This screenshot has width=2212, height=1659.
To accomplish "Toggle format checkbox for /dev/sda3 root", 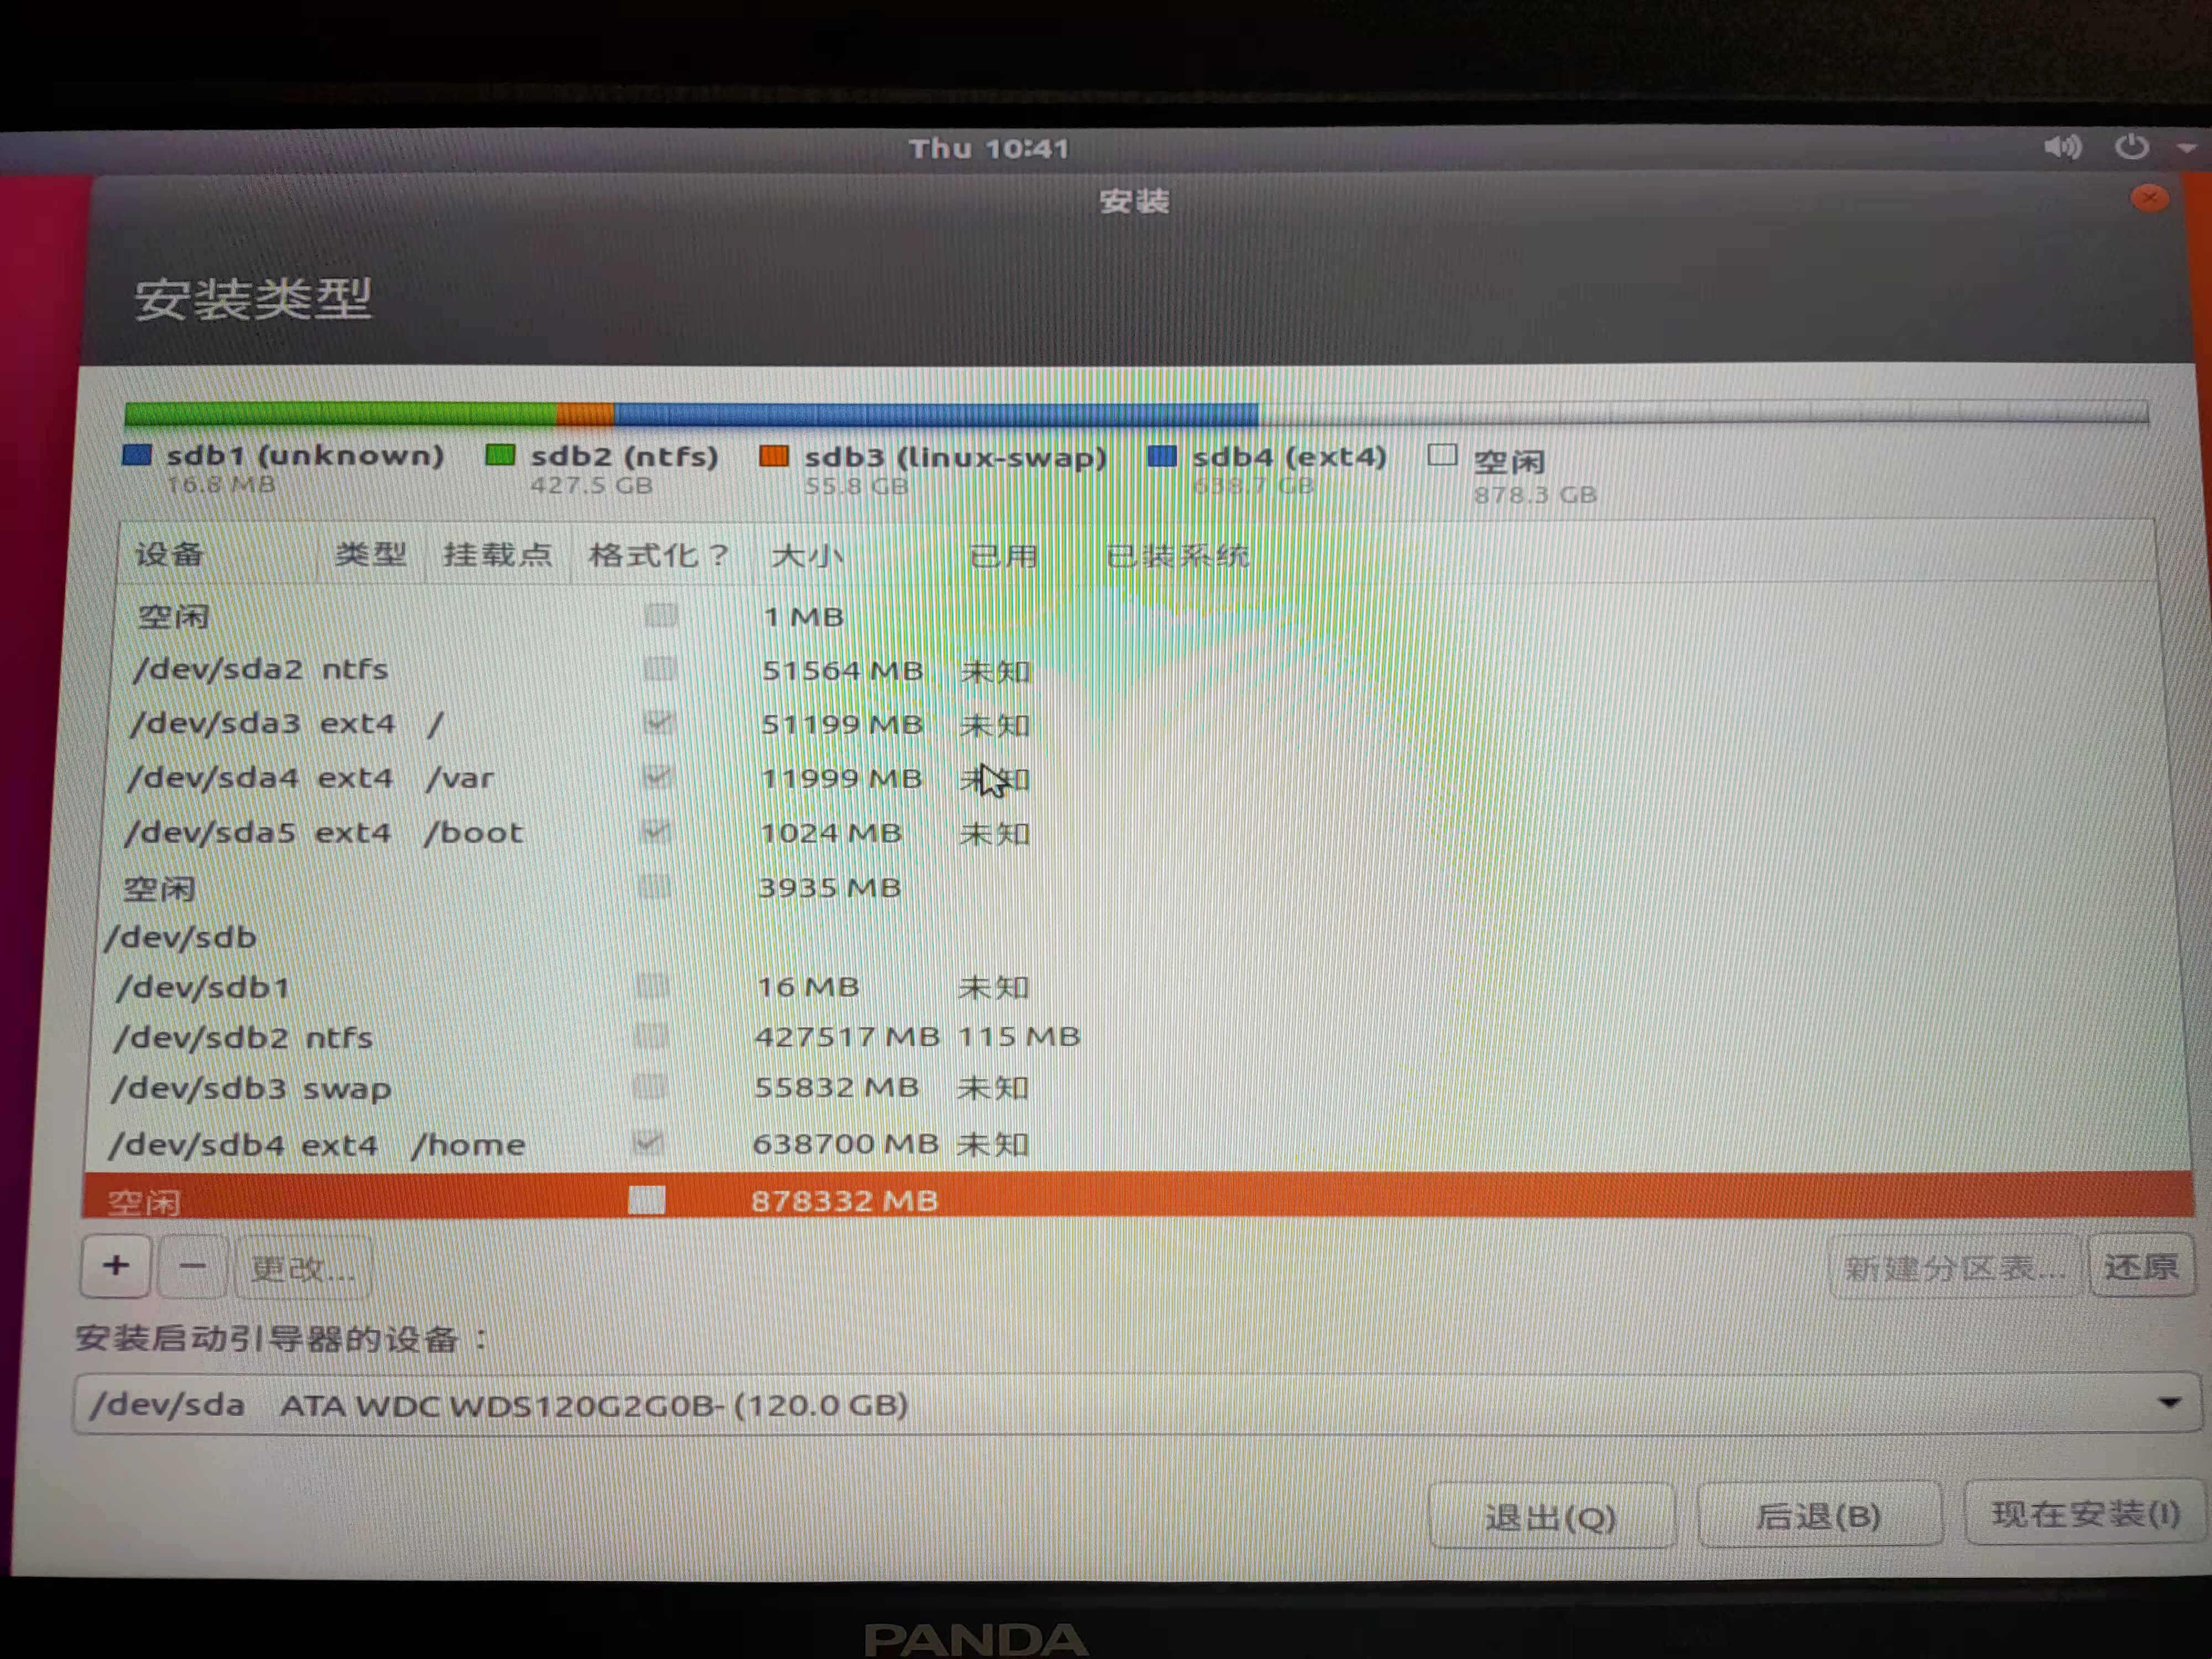I will (659, 722).
